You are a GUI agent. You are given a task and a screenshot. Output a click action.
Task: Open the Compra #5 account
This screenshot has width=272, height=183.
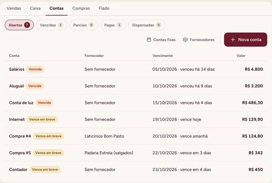click(136, 153)
